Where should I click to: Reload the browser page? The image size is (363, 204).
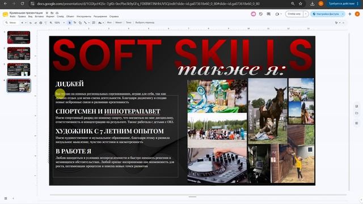(x=22, y=4)
